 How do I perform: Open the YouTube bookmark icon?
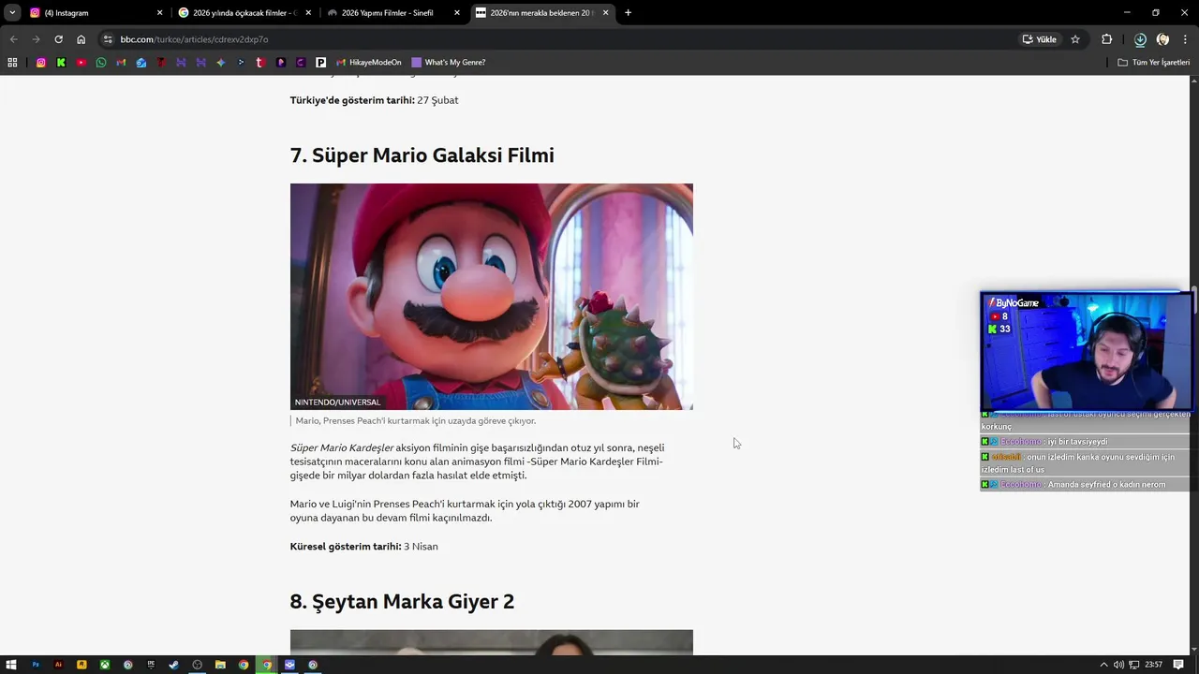[x=81, y=63]
